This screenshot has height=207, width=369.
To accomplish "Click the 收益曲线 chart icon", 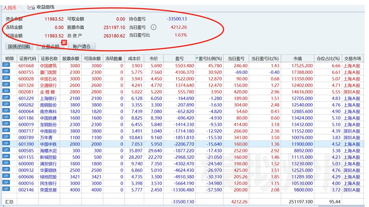I will [31, 7].
